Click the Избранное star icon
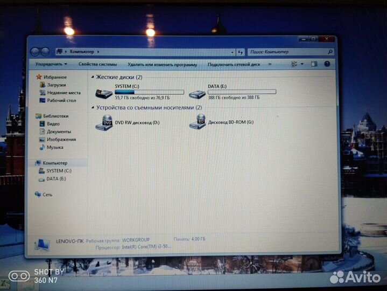Viewport: 387px width, 291px height. [x=39, y=77]
